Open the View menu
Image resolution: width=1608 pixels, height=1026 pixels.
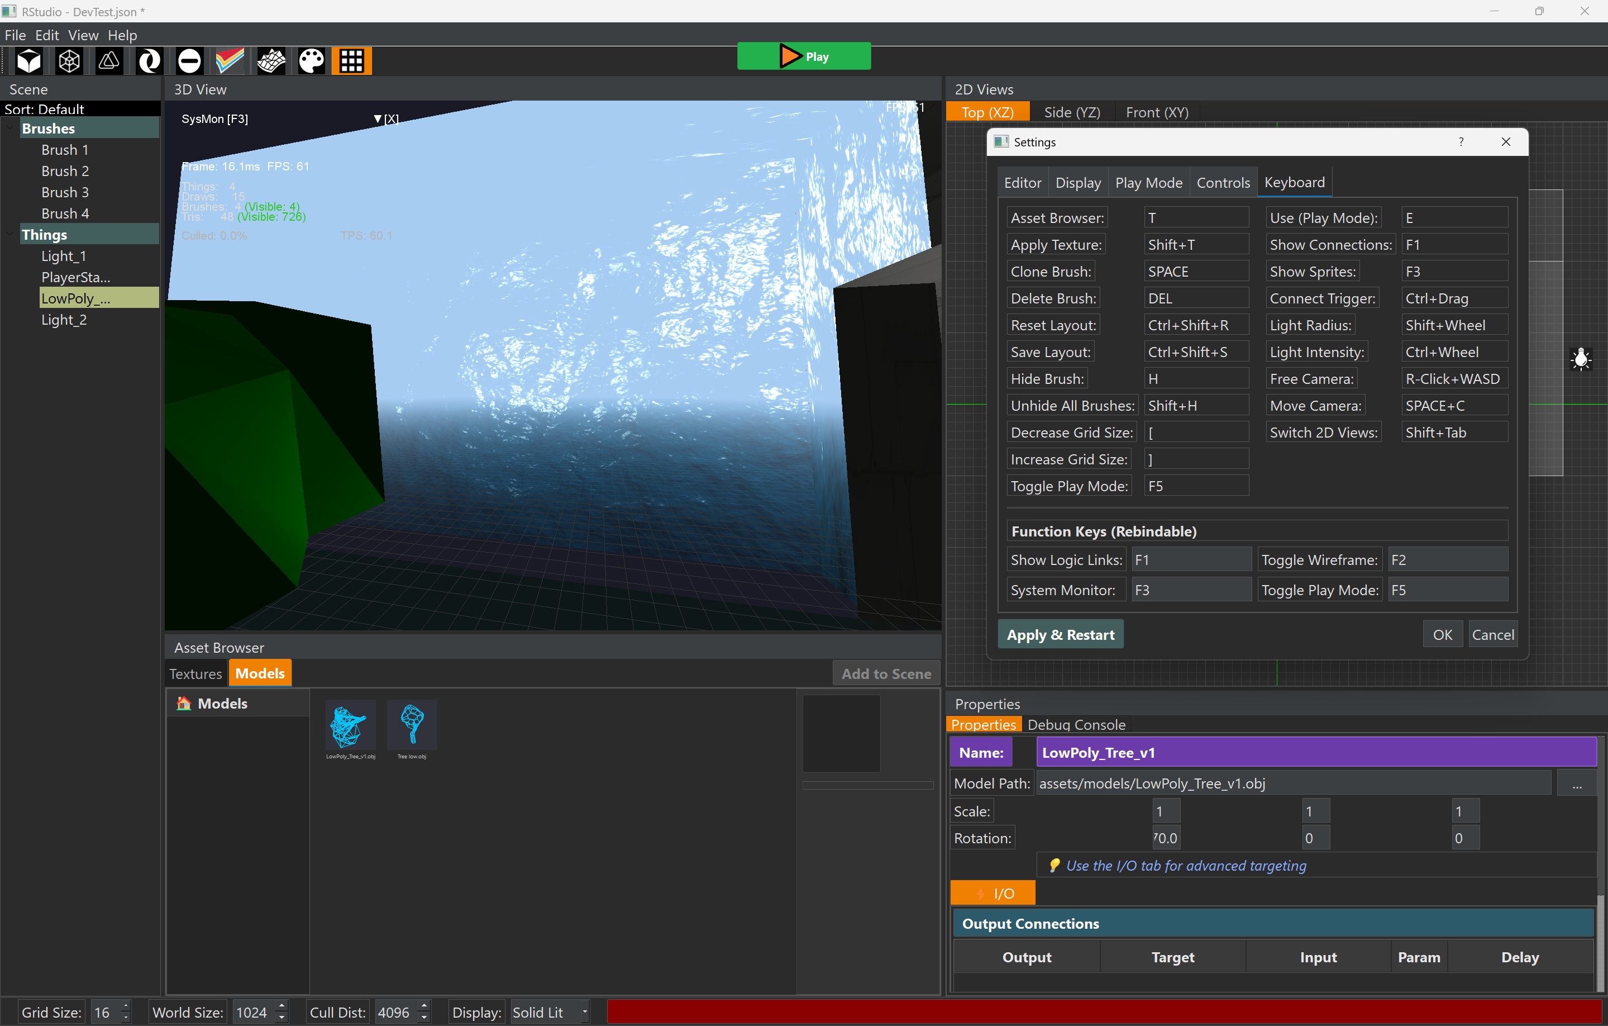[x=83, y=35]
